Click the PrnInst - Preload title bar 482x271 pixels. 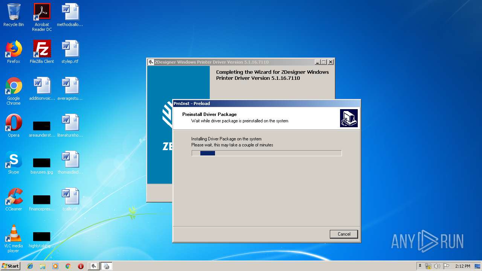point(266,103)
